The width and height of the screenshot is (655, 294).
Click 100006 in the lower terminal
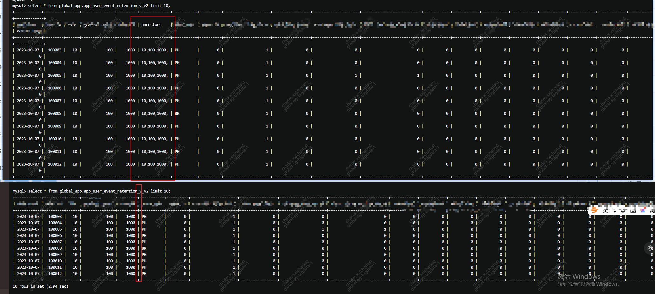[x=55, y=235]
